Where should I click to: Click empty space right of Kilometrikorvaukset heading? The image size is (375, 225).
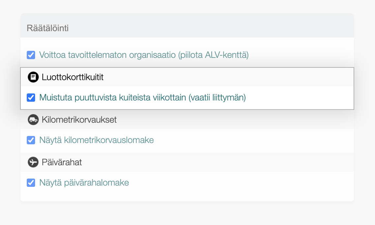(x=231, y=120)
